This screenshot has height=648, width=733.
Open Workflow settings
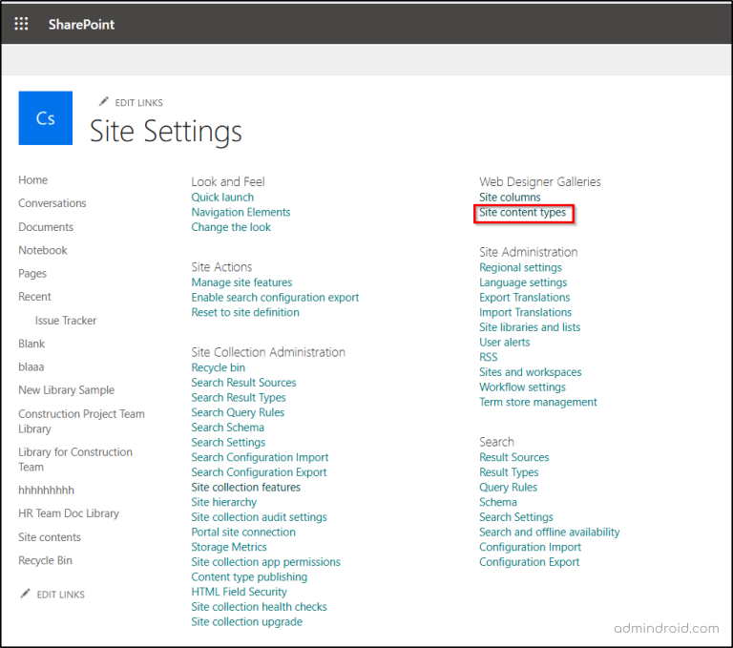pos(522,387)
